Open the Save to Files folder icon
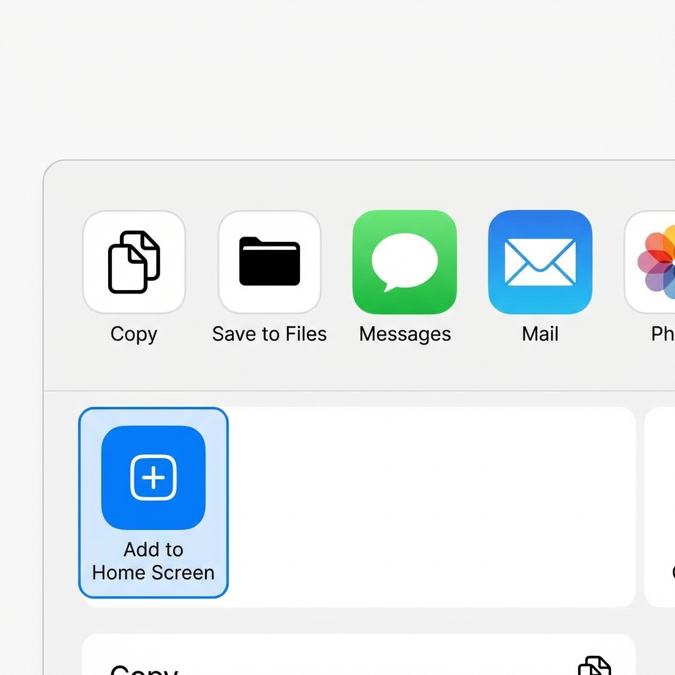Viewport: 675px width, 675px height. pos(270,262)
